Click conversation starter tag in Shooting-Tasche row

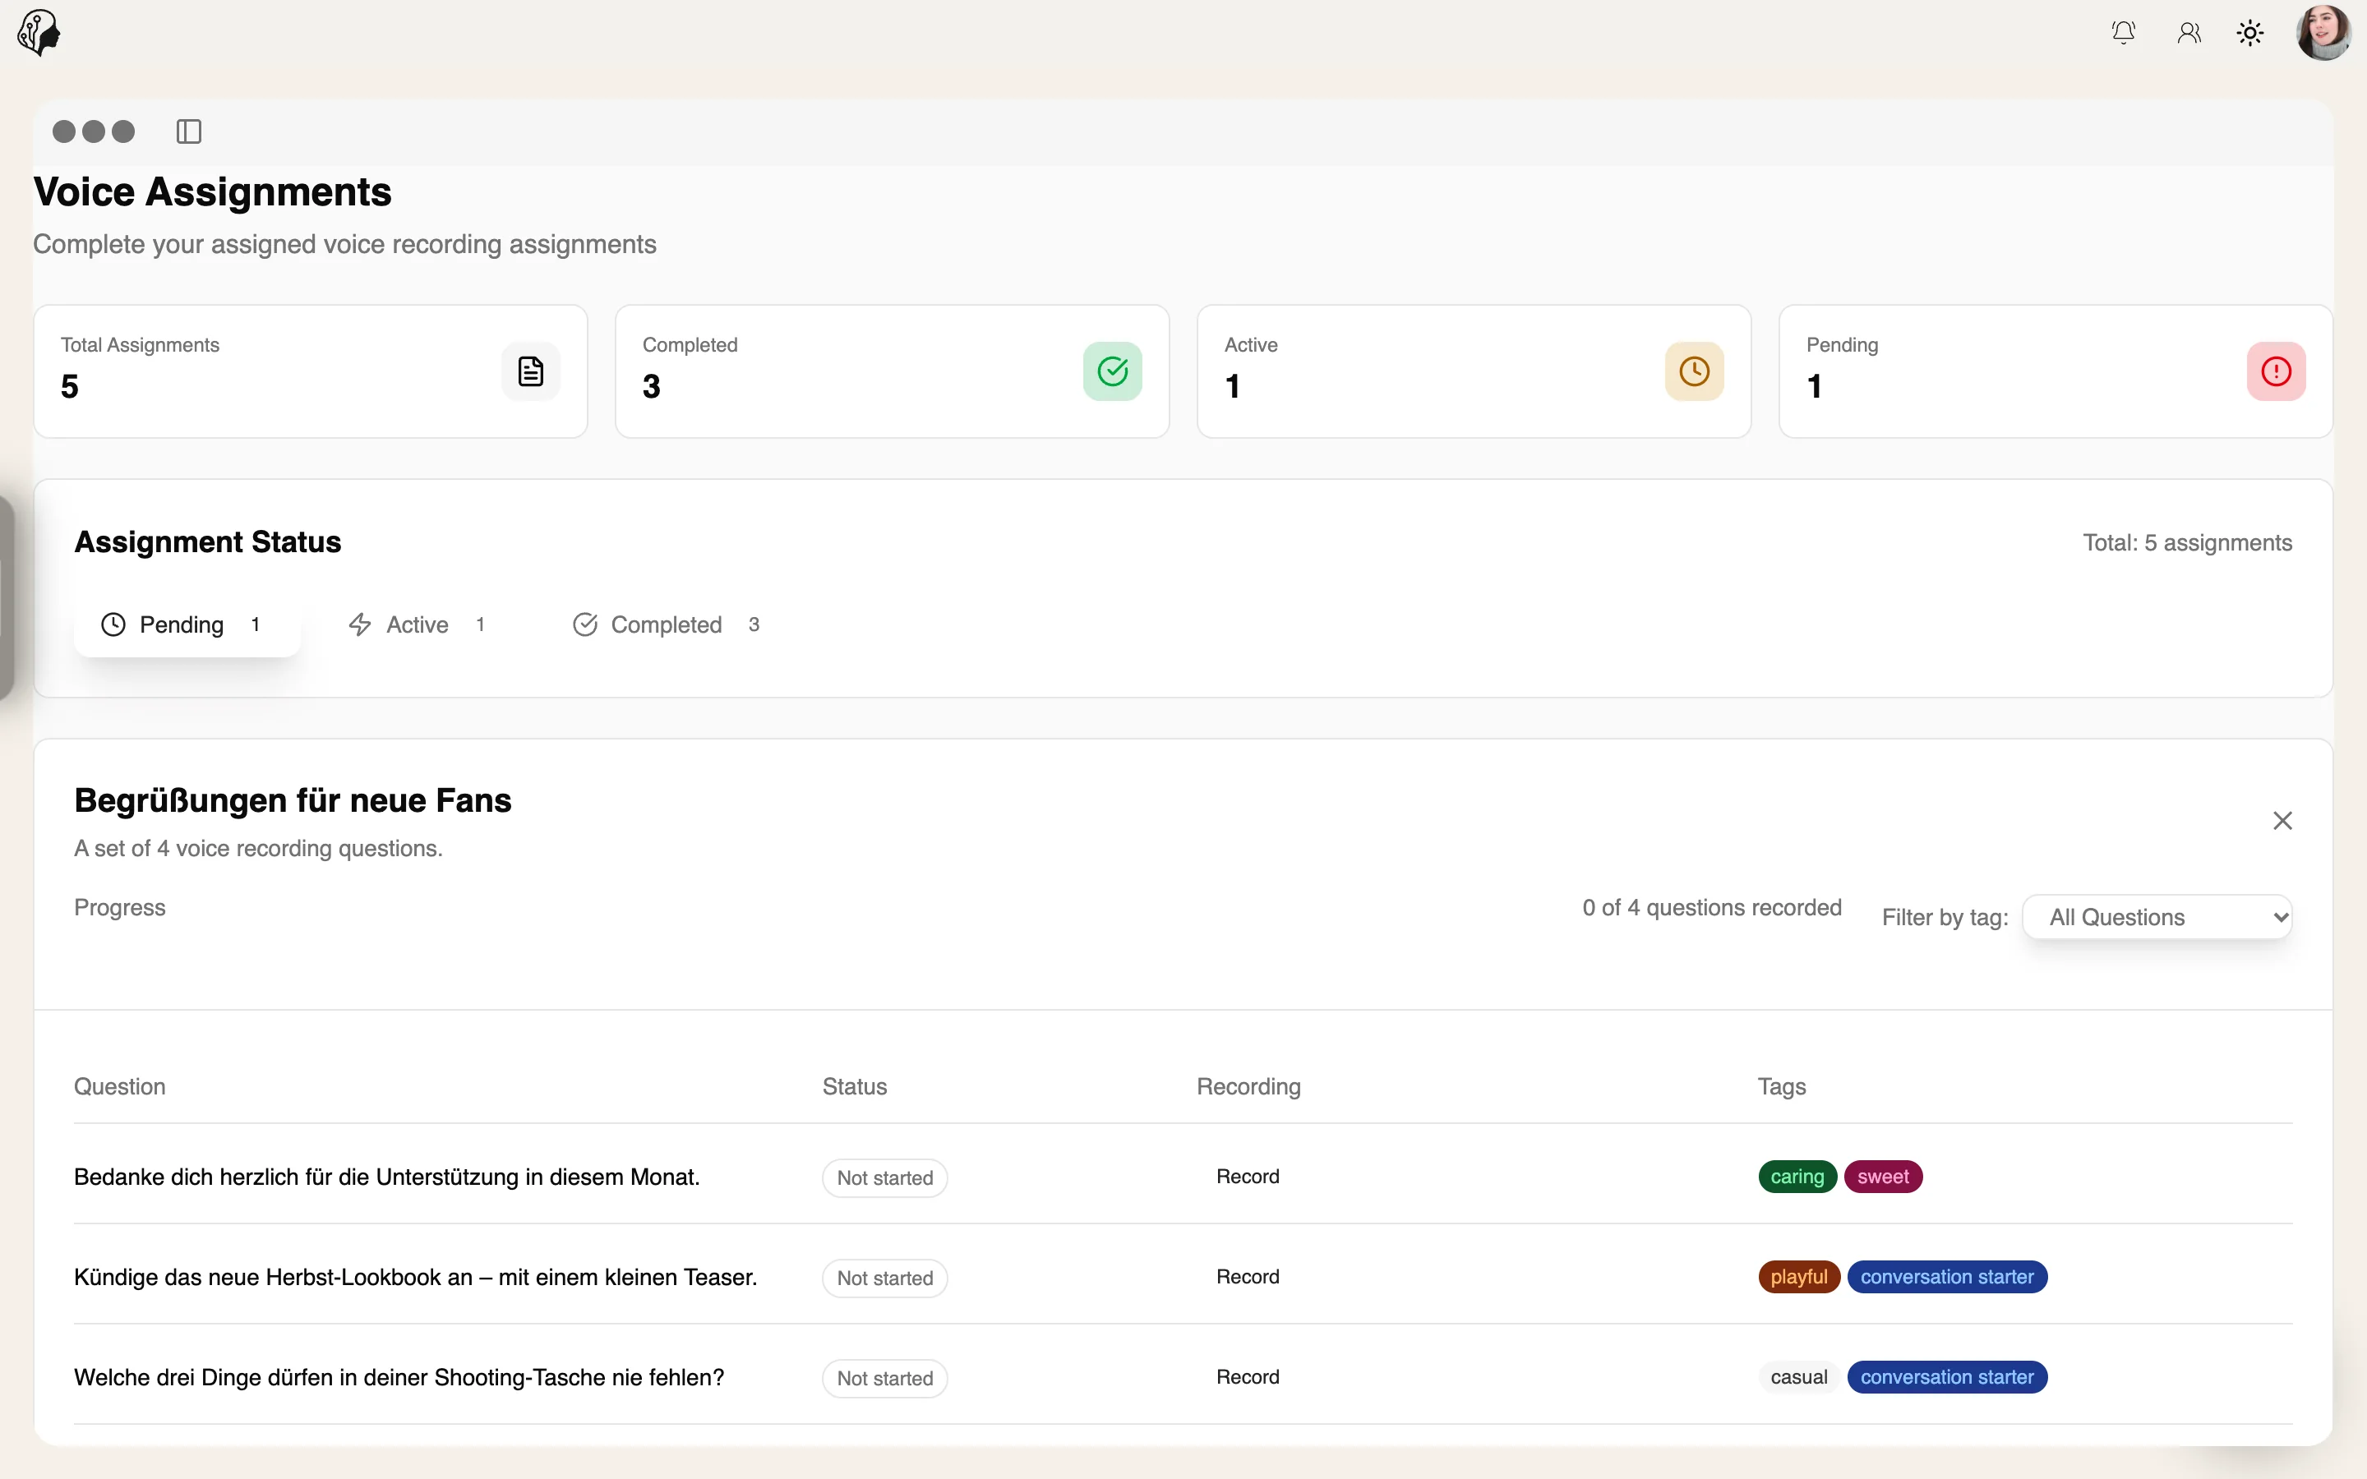(1946, 1377)
